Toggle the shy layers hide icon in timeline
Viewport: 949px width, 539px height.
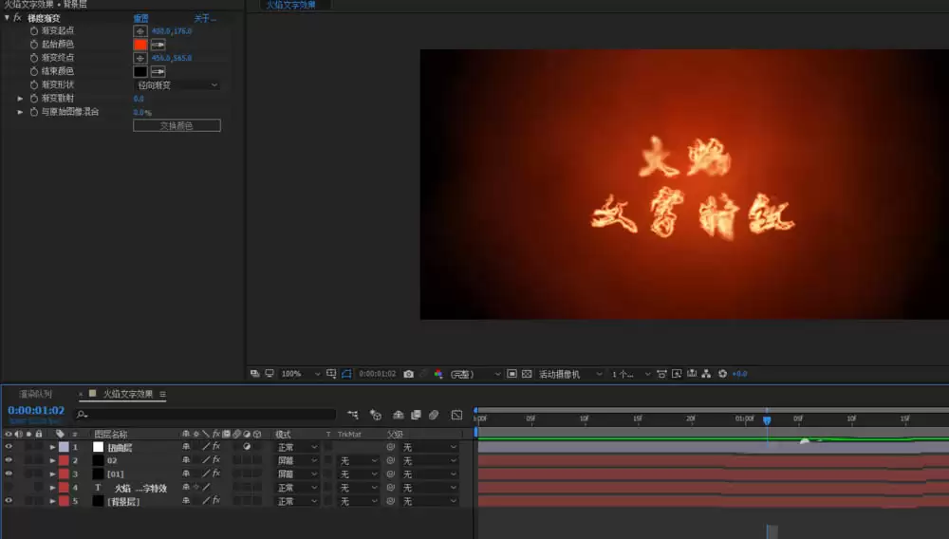(x=398, y=415)
